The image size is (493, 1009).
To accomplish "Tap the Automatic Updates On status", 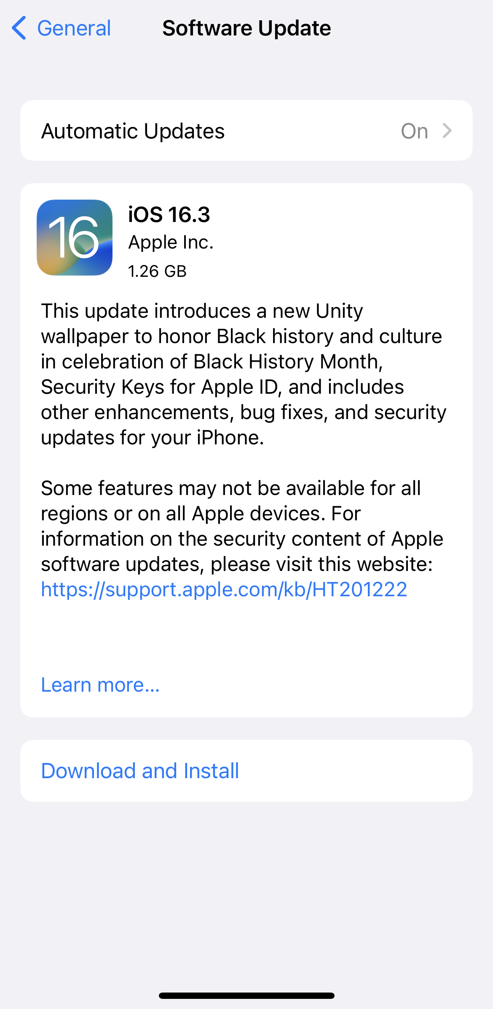I will click(415, 131).
